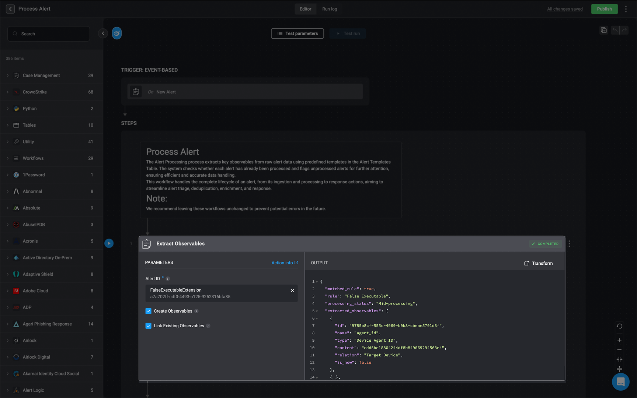Expand the Absolute category
The height and width of the screenshot is (398, 637).
pos(7,208)
